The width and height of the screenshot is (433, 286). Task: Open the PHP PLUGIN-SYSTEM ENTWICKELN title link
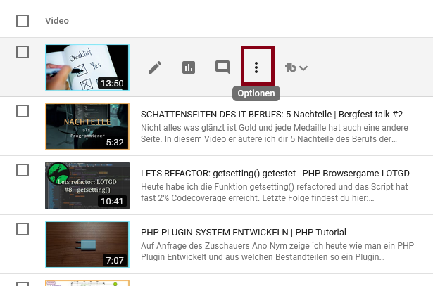(x=244, y=232)
